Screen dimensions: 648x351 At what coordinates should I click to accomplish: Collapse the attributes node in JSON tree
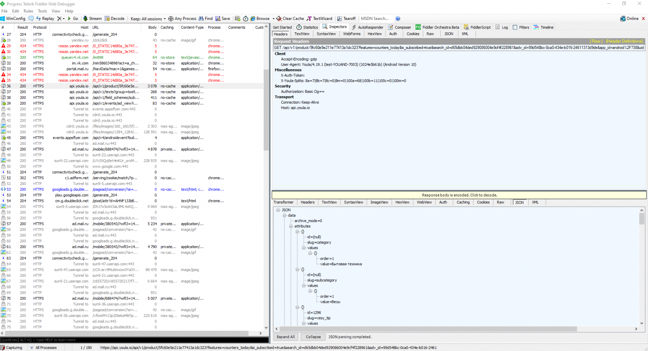click(x=291, y=226)
